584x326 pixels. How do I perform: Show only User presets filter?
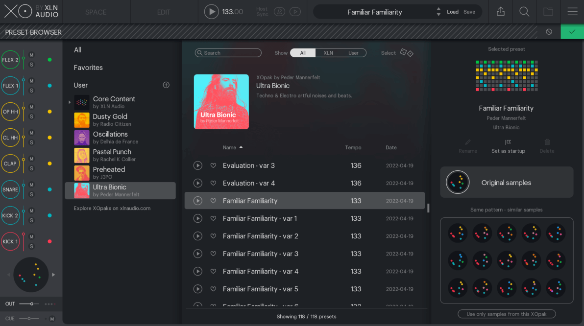[353, 53]
